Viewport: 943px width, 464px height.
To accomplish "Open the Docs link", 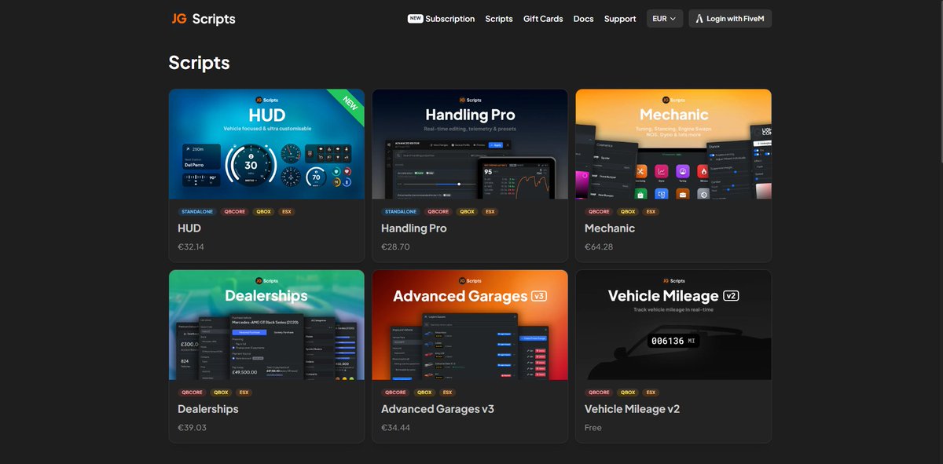I will click(583, 19).
